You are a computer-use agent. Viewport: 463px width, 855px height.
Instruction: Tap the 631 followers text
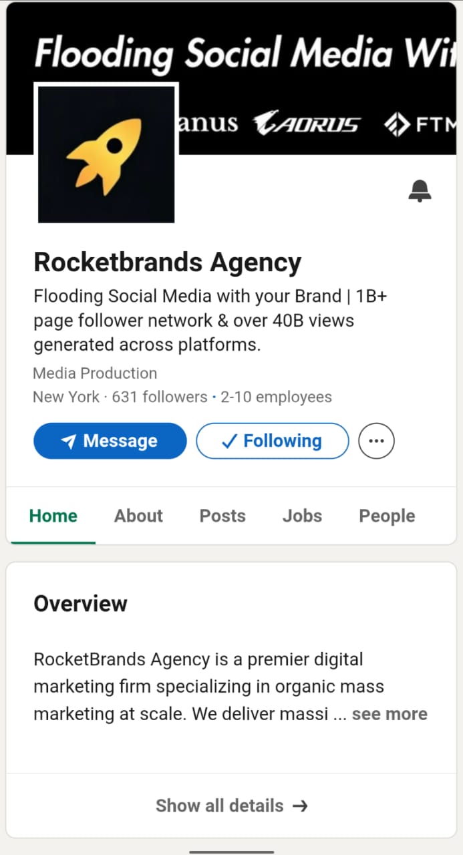coord(160,397)
